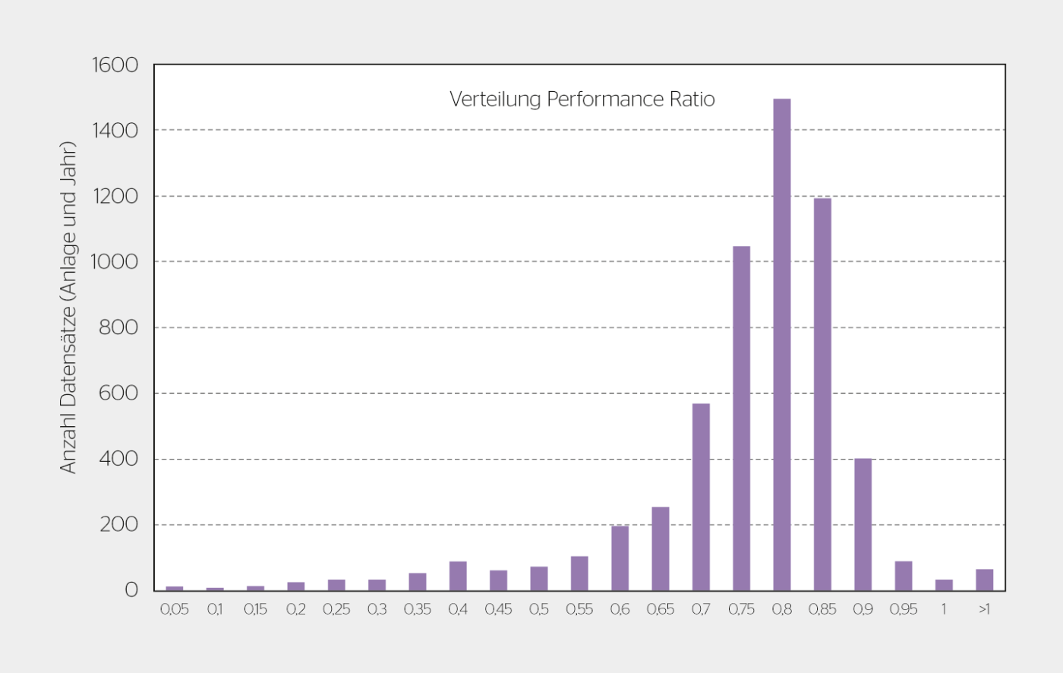Select the x-axis label 1
The height and width of the screenshot is (673, 1063).
click(944, 609)
